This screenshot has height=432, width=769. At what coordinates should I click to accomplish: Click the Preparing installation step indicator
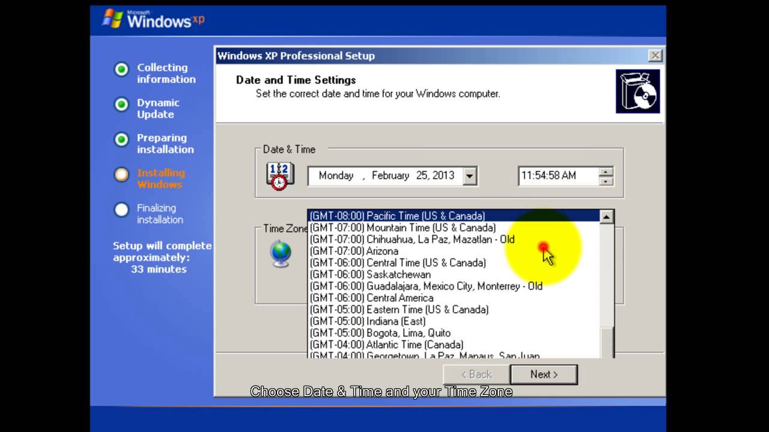(x=121, y=140)
